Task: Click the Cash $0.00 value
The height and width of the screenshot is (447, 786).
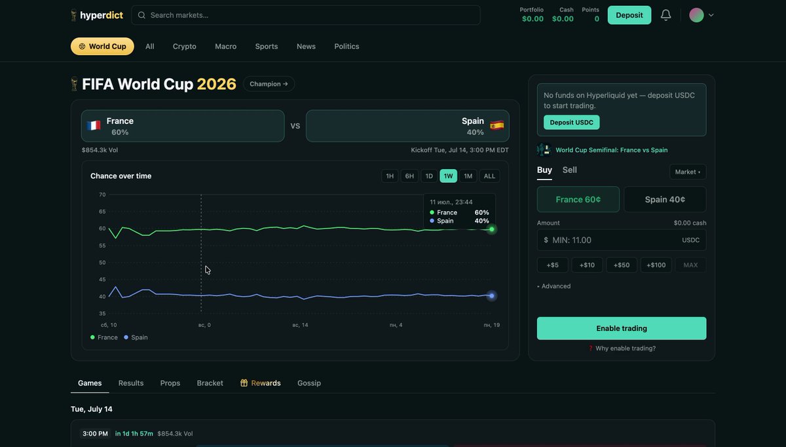Action: click(x=563, y=19)
